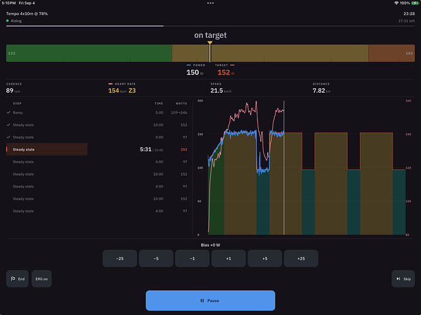Click the heart rate value '154 bpm'
The width and height of the screenshot is (421, 315).
(x=117, y=91)
